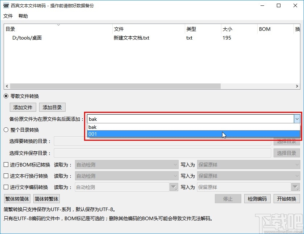Click the 添加目录 button
This screenshot has width=304, height=234.
(x=53, y=107)
